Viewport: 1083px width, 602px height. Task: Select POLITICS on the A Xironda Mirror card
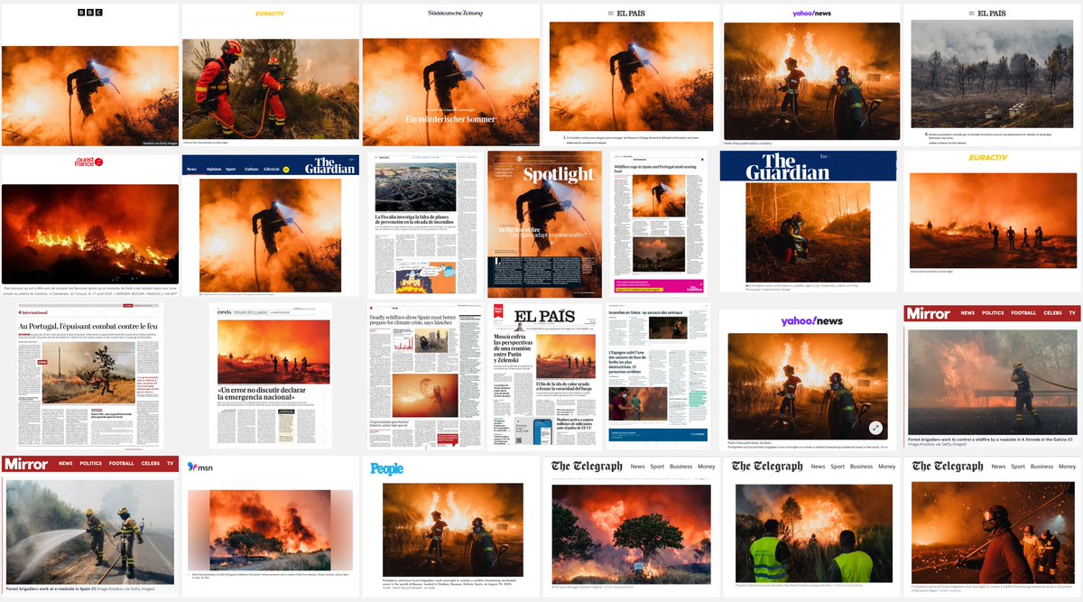pyautogui.click(x=993, y=313)
